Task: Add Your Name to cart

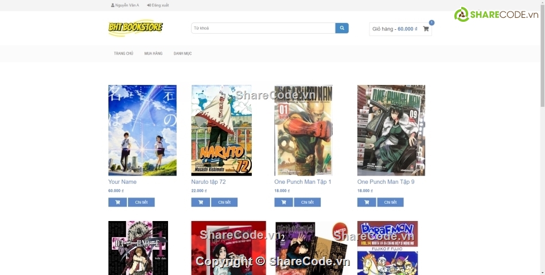Action: (118, 202)
